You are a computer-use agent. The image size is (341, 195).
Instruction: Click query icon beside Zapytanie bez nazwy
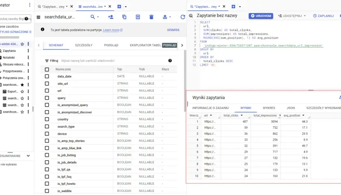(x=191, y=16)
